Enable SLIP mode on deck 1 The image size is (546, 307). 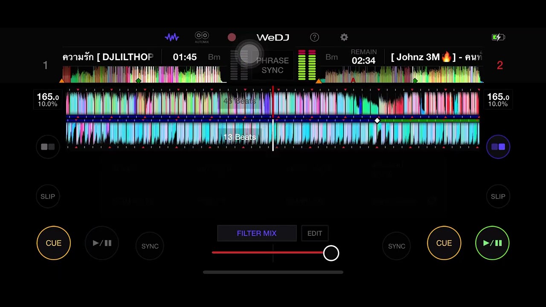[x=48, y=197]
